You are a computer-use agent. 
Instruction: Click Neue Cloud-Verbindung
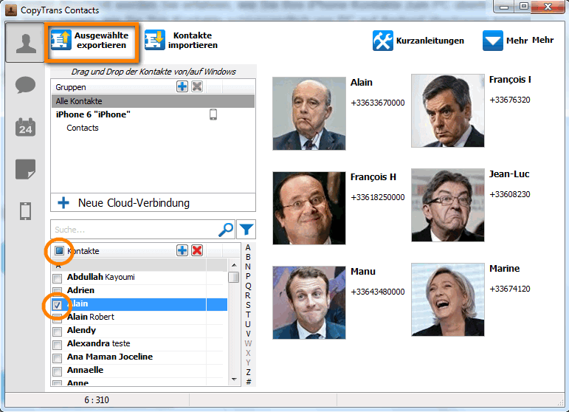click(153, 202)
